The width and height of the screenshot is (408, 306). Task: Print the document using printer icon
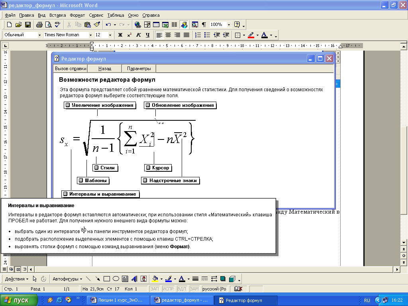tap(39, 25)
